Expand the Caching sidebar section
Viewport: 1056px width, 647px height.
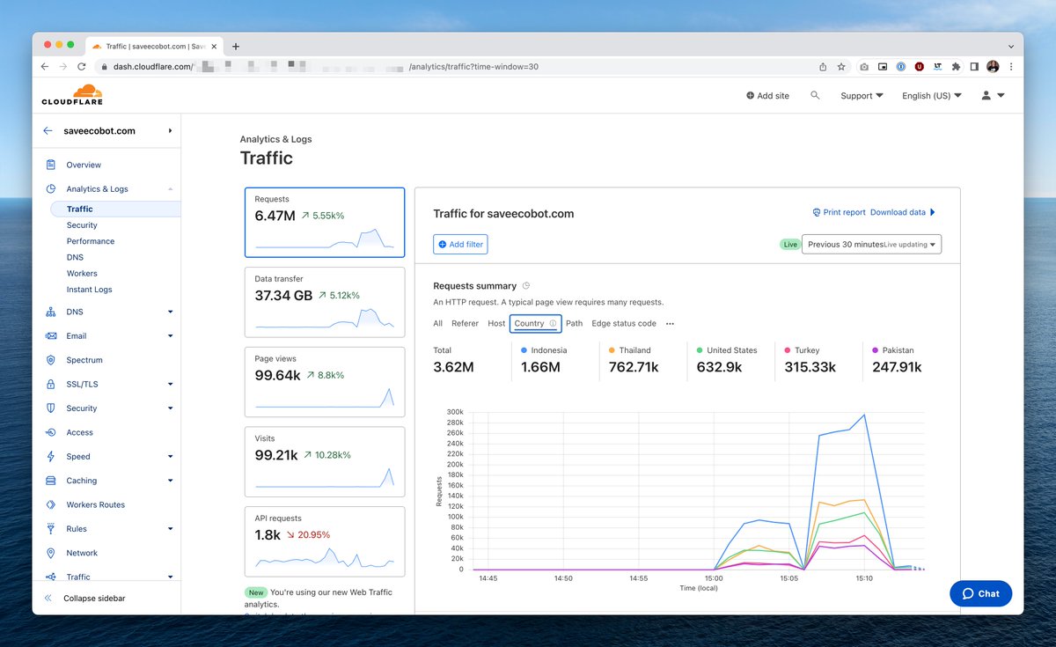(x=170, y=481)
